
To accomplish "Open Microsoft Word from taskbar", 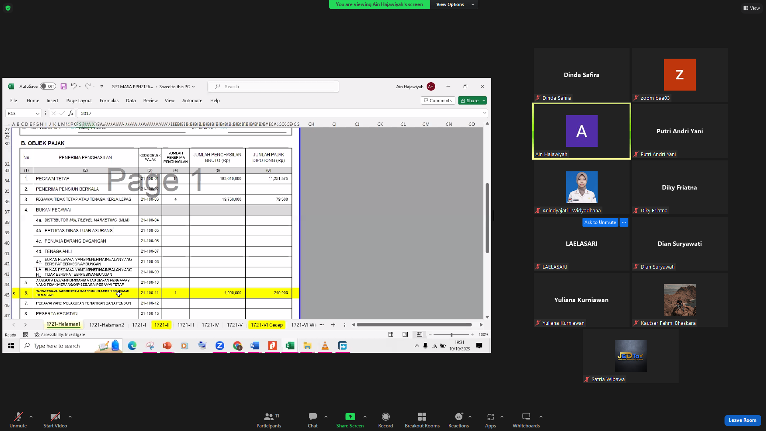I will [255, 346].
